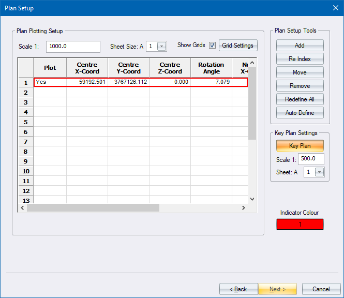Expand the Key Plan Sheet A dropdown

tap(319, 172)
